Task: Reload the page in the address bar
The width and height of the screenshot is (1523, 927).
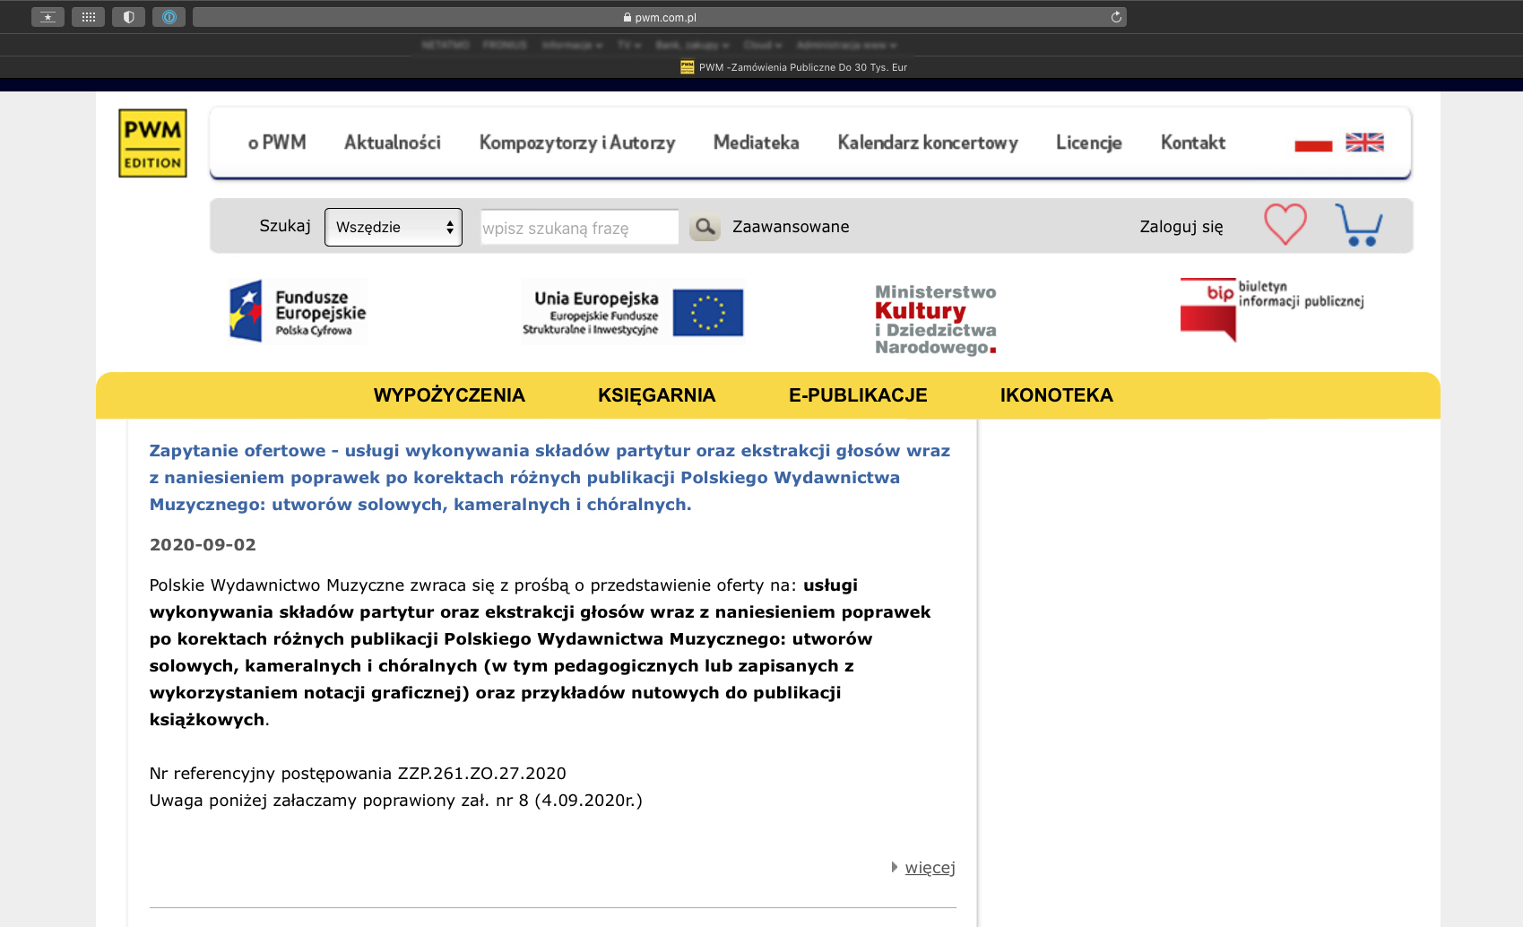Action: [1116, 17]
